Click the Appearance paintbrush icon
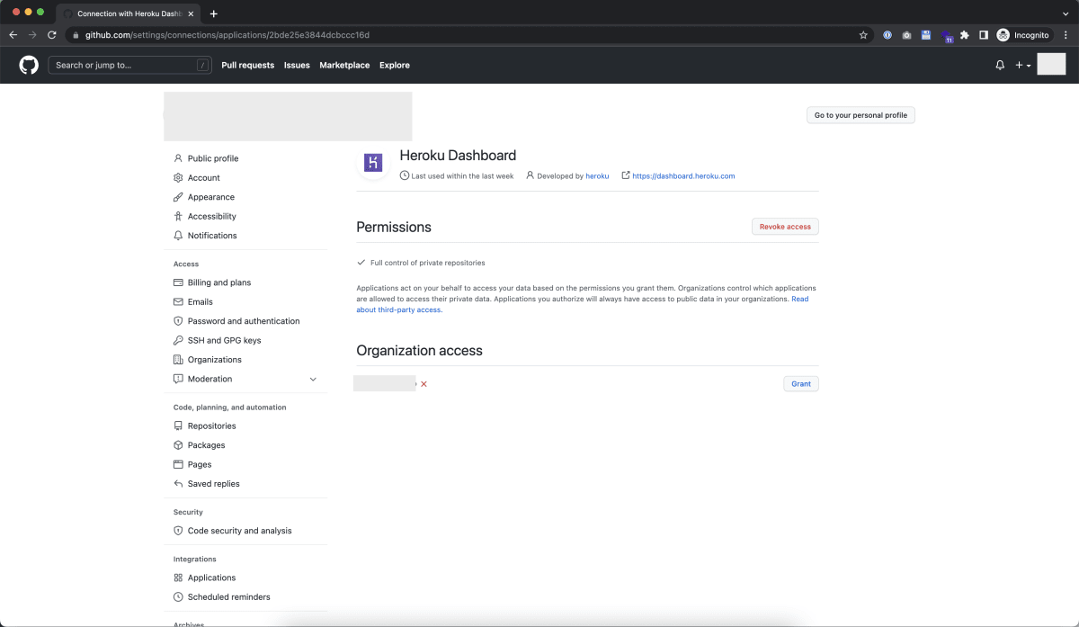Viewport: 1079px width, 627px height. click(x=178, y=197)
